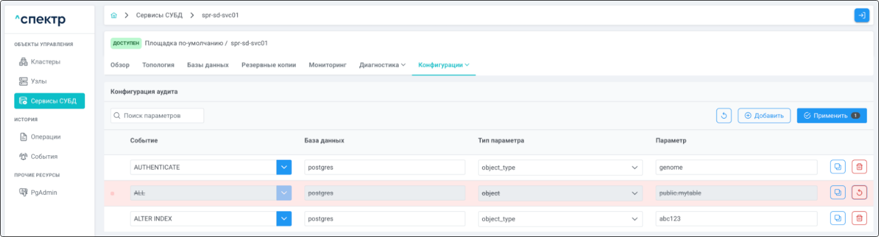This screenshot has width=879, height=237.
Task: Copy the ALTER INDEX audit row
Action: tap(837, 219)
